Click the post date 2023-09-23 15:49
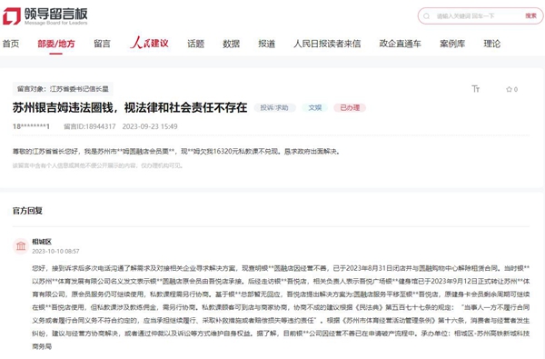This screenshot has height=359, width=545. 150,126
